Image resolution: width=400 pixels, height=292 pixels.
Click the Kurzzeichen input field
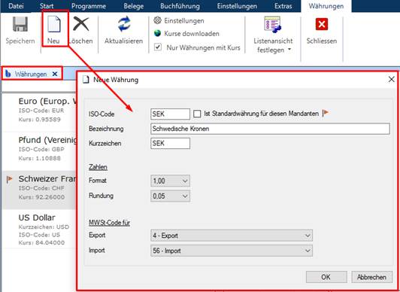coord(170,143)
